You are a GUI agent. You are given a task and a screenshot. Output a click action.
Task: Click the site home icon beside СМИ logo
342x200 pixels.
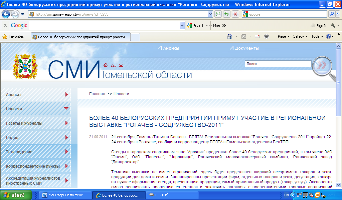click(106, 65)
